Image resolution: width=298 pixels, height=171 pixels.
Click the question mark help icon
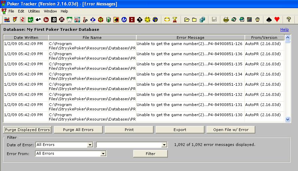289,20
